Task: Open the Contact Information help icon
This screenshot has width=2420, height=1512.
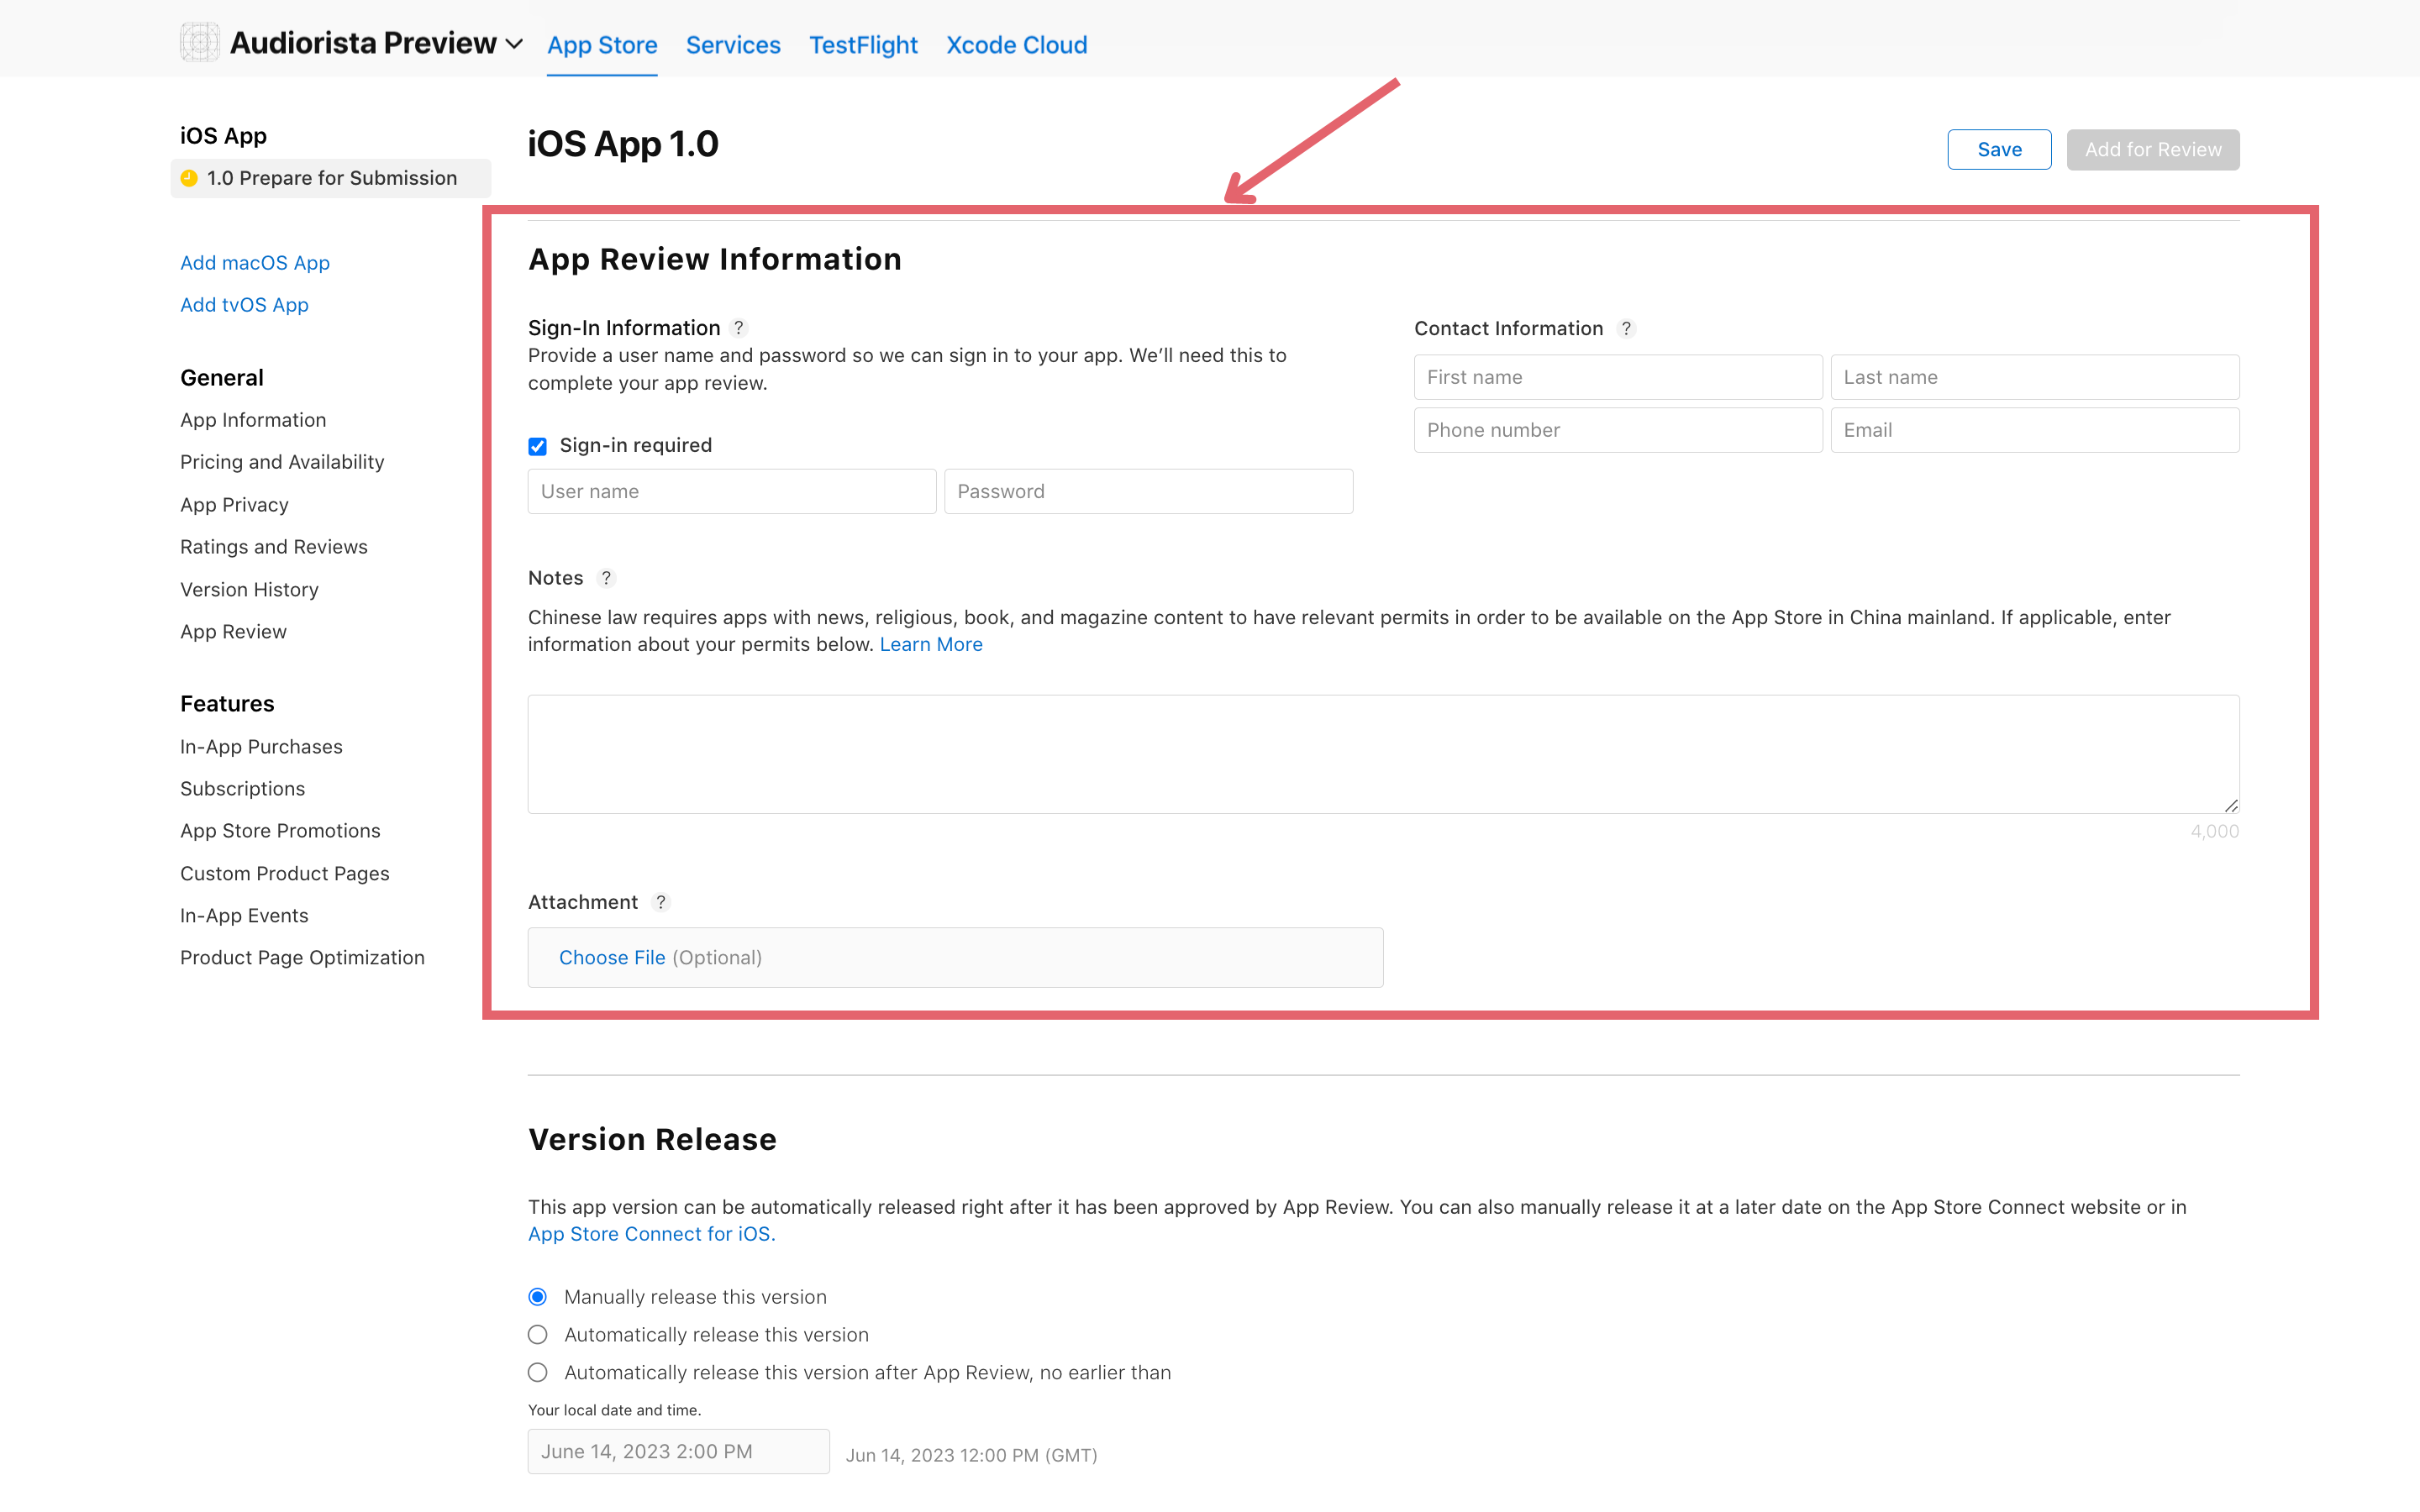Action: pyautogui.click(x=1626, y=328)
